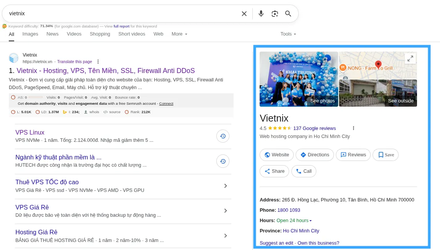This screenshot has height=250, width=440.
Task: Expand the Hosting Giá Rẻ sitelink chevron
Action: click(x=226, y=236)
